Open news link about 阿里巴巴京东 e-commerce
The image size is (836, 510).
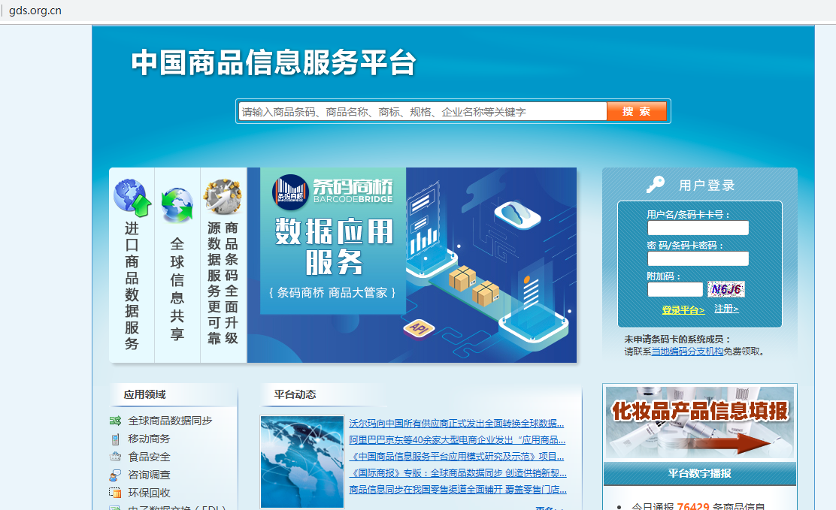(457, 440)
